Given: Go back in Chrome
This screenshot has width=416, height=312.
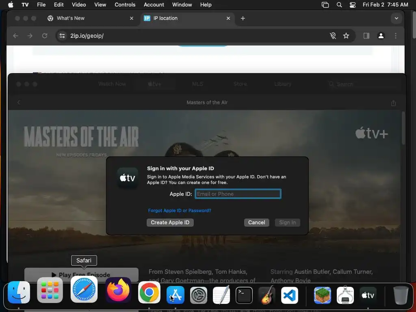Looking at the screenshot, I should coord(16,36).
